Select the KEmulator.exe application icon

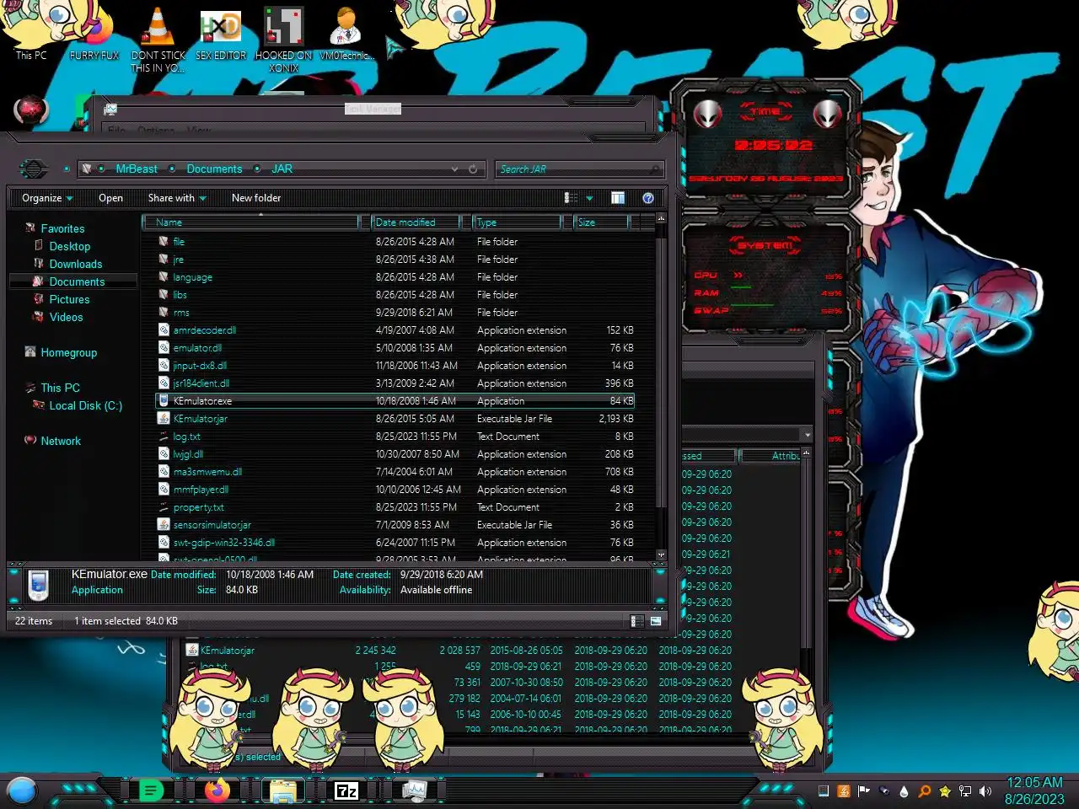click(164, 401)
